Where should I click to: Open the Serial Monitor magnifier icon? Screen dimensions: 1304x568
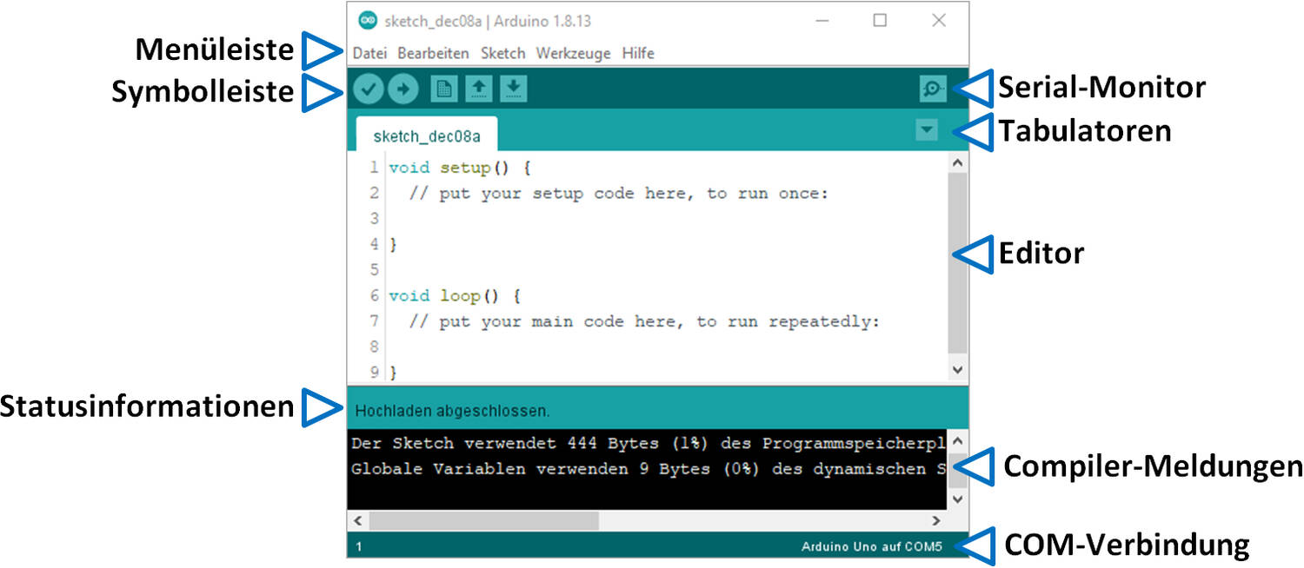coord(933,89)
